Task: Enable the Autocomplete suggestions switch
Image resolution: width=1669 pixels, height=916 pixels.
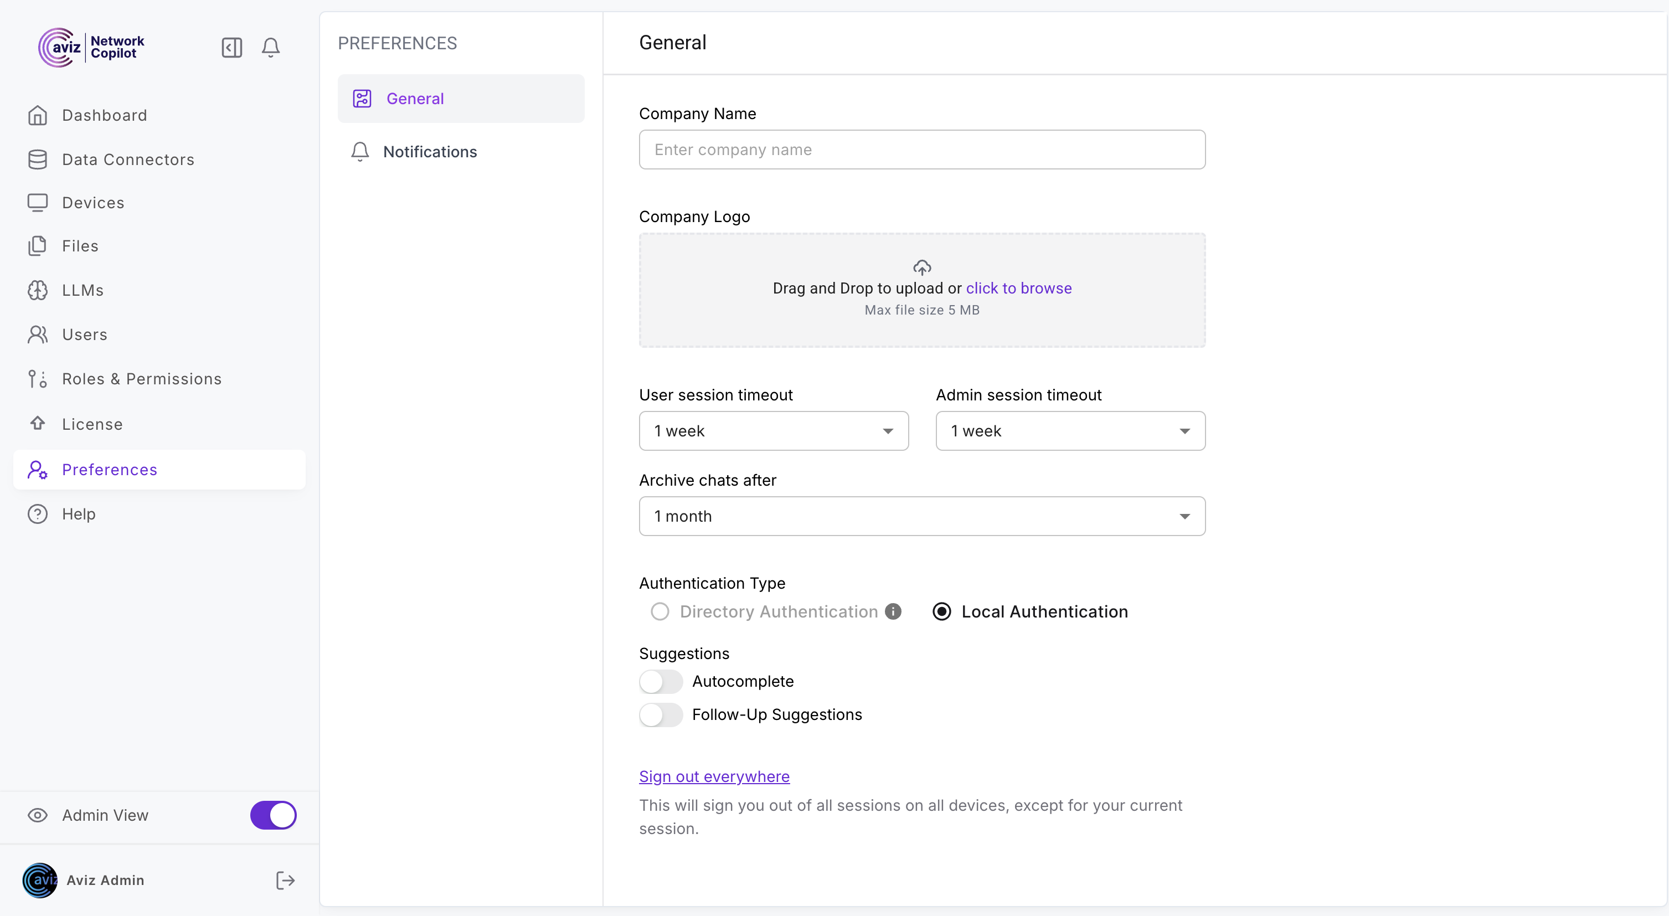Action: (660, 682)
